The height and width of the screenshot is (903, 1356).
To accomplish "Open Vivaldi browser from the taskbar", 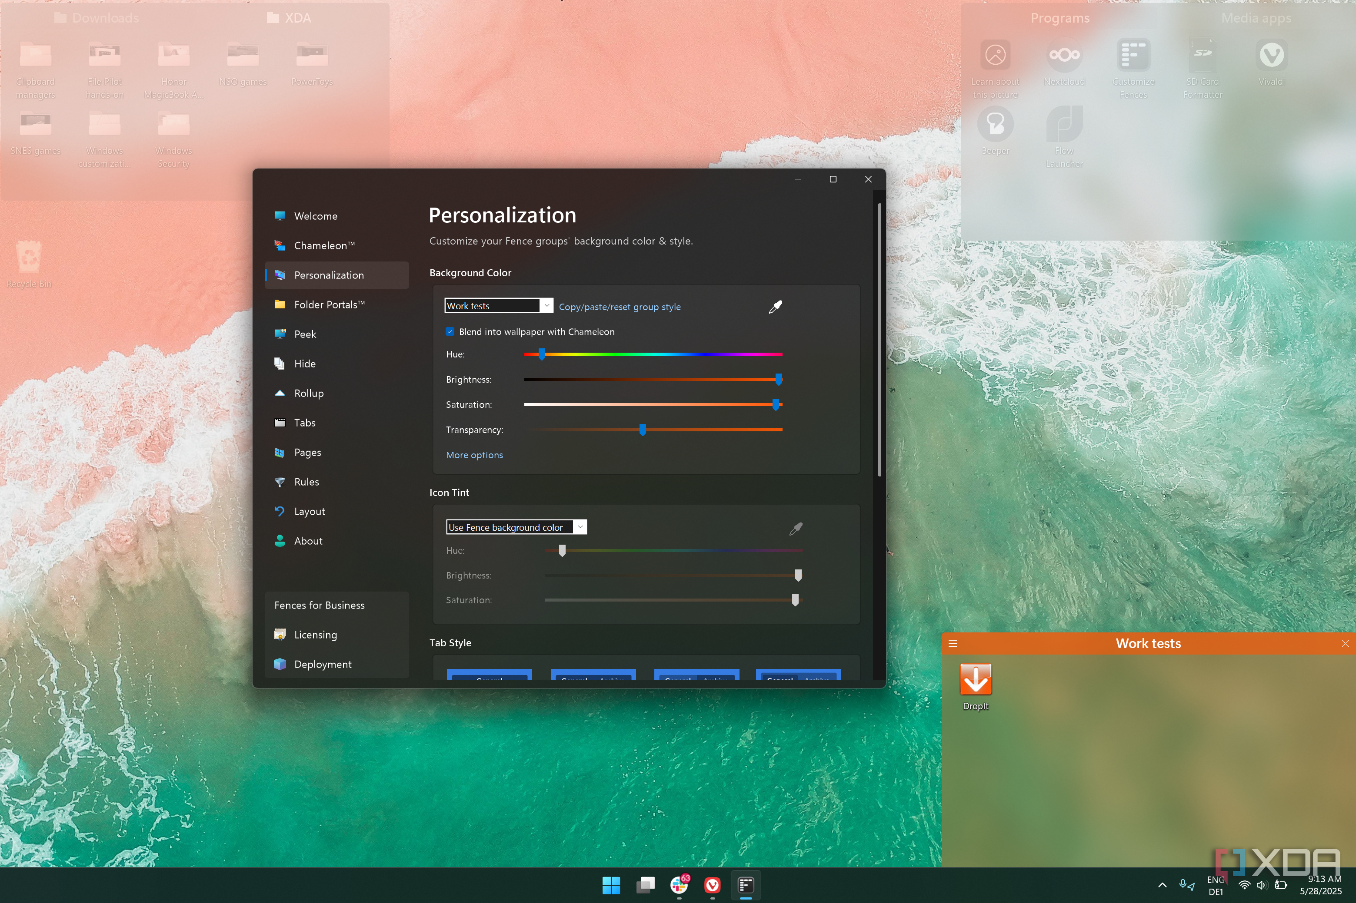I will (712, 885).
